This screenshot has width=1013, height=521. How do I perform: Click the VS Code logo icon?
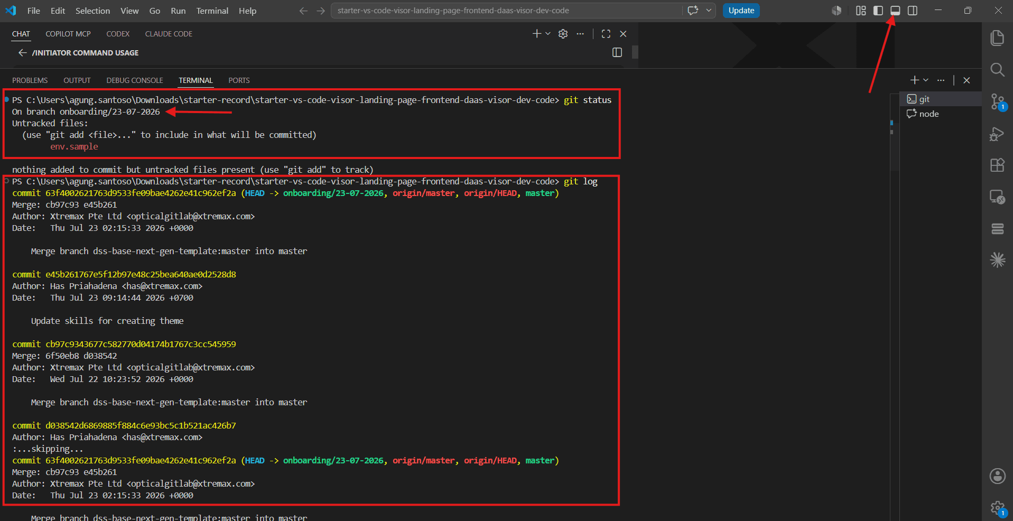[11, 11]
